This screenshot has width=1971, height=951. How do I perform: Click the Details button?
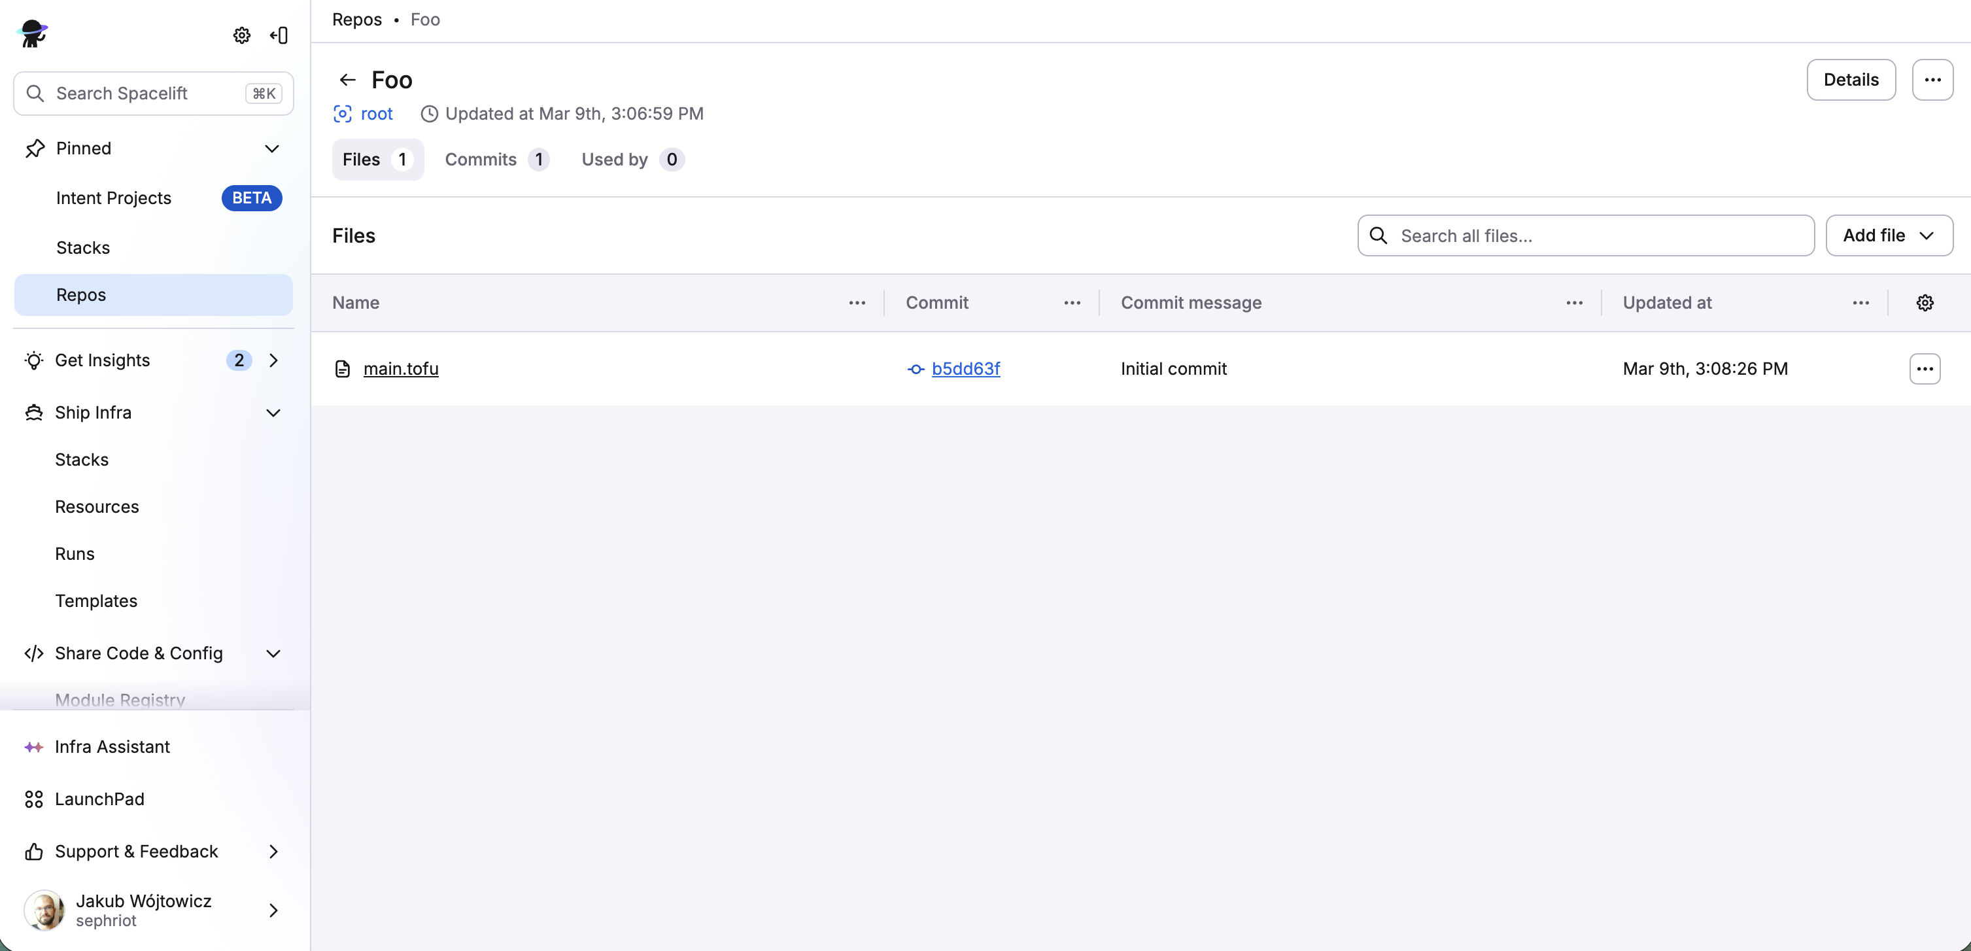1851,78
